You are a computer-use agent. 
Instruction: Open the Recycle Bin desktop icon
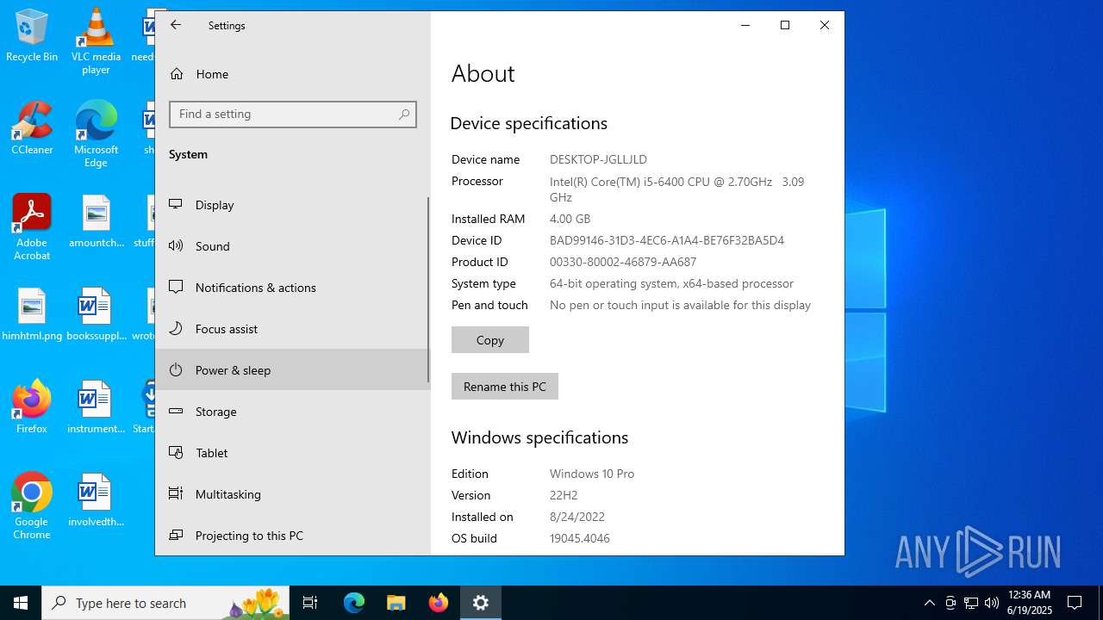[x=32, y=36]
